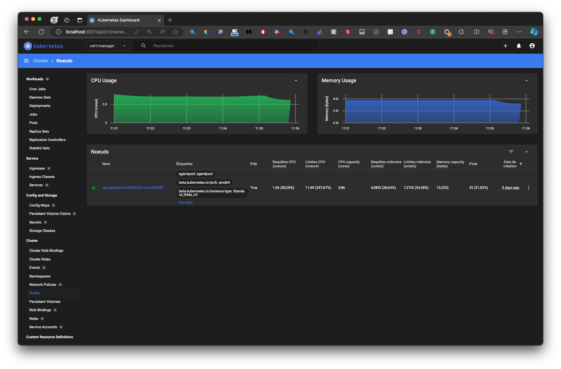Click the filter icon in Noeuds table
The width and height of the screenshot is (561, 369).
511,152
